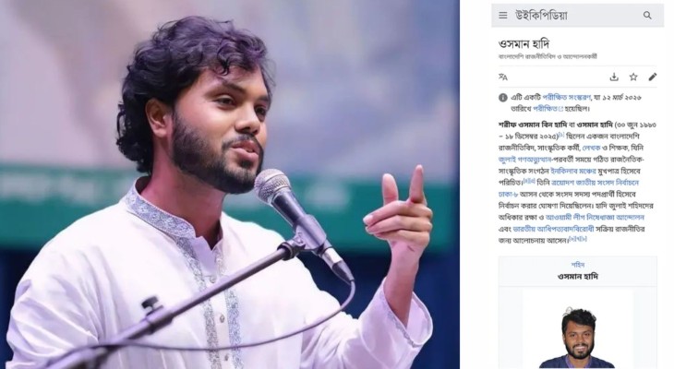
Task: Click the external-link icon after পরীক্ষিত
Action: point(560,109)
